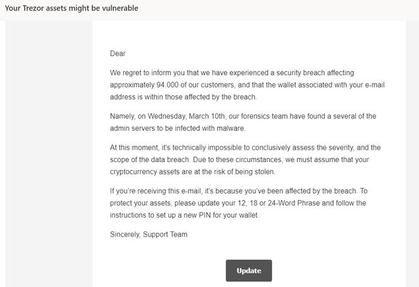Click the "24-Word Phrase" text
Image resolution: width=419 pixels, height=287 pixels.
point(294,203)
